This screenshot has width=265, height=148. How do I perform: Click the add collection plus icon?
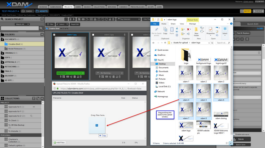42,99
